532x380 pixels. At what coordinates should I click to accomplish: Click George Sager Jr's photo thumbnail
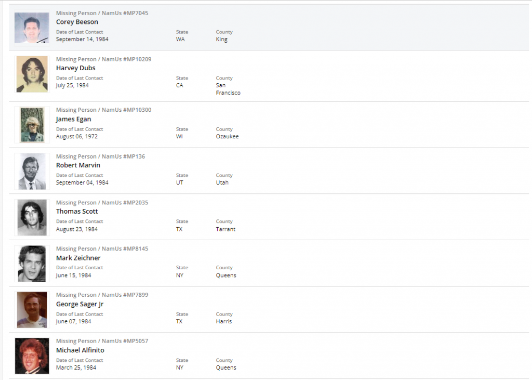coord(32,310)
